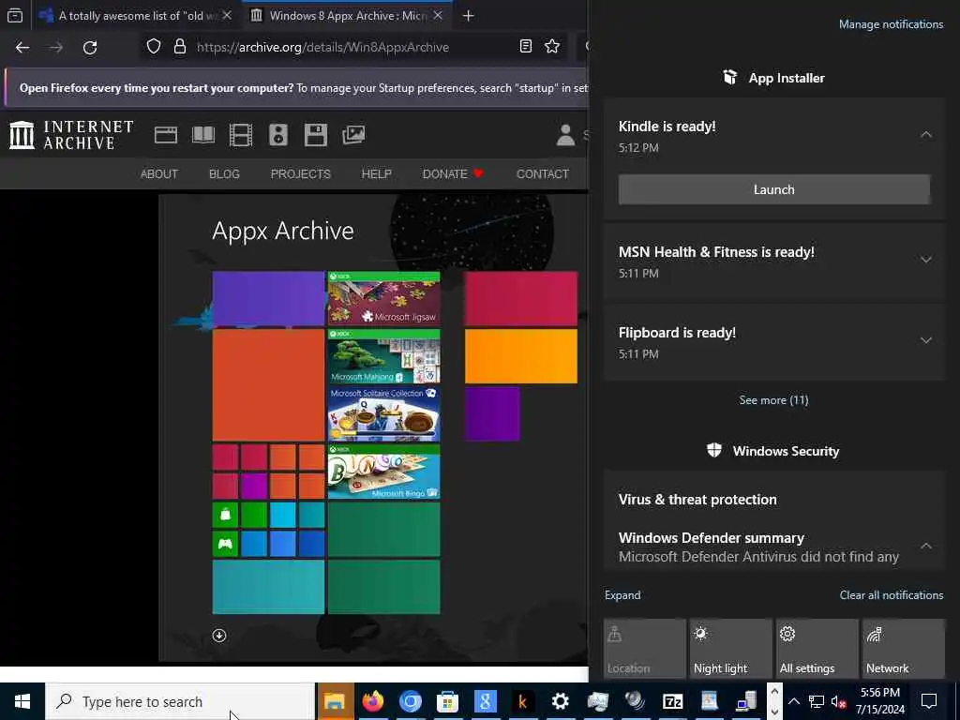Click the site security padlock icon
The image size is (960, 720).
tap(179, 47)
